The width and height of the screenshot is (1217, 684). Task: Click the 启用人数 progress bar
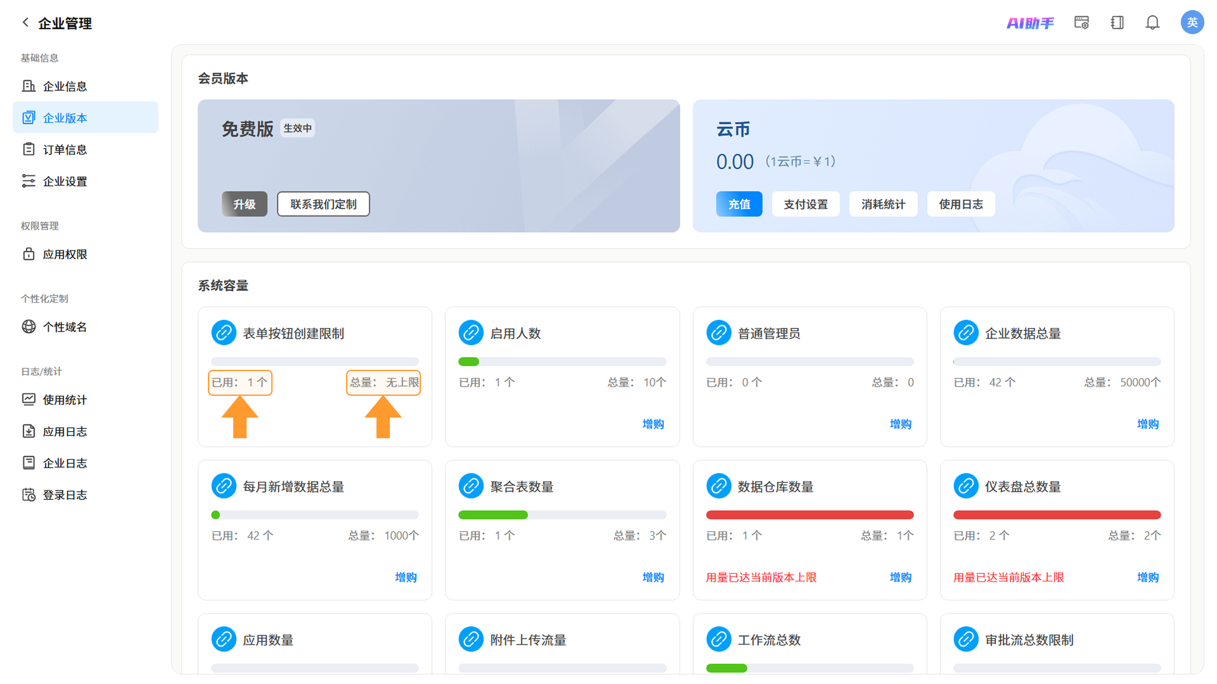pyautogui.click(x=562, y=362)
